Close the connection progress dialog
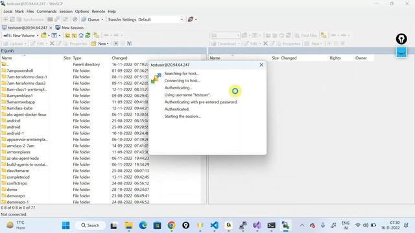The width and height of the screenshot is (415, 233). click(261, 65)
